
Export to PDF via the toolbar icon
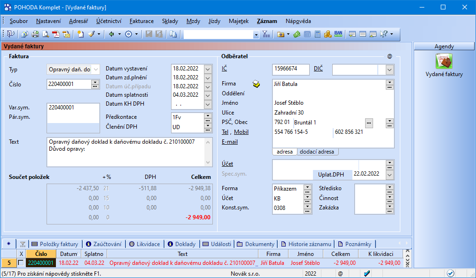(56, 34)
